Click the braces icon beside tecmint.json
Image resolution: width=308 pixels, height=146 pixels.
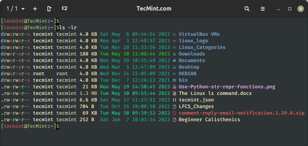(174, 100)
